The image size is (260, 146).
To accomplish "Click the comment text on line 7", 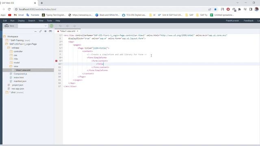I will coord(117,54).
